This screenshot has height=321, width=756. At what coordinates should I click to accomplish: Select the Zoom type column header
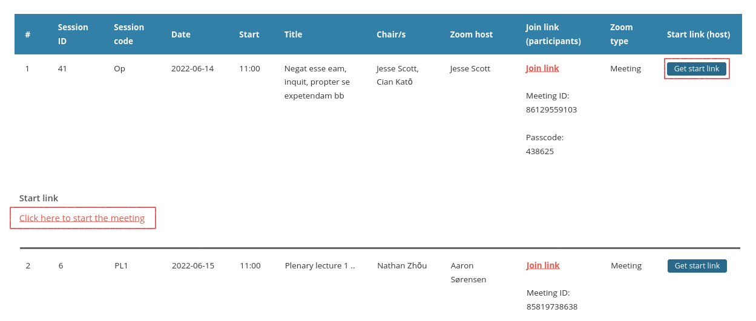click(x=621, y=34)
